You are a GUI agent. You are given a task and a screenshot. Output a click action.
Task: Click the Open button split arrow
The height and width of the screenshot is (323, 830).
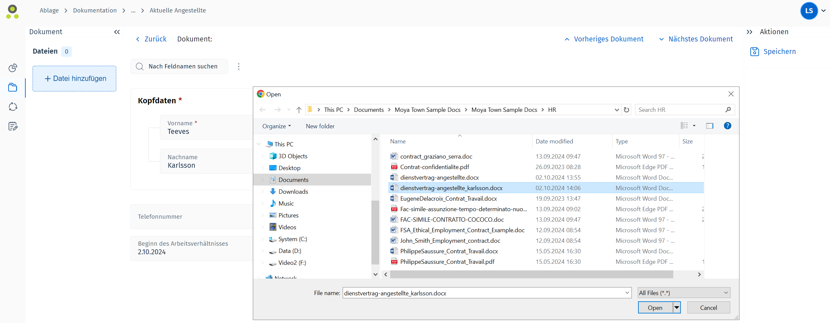676,308
